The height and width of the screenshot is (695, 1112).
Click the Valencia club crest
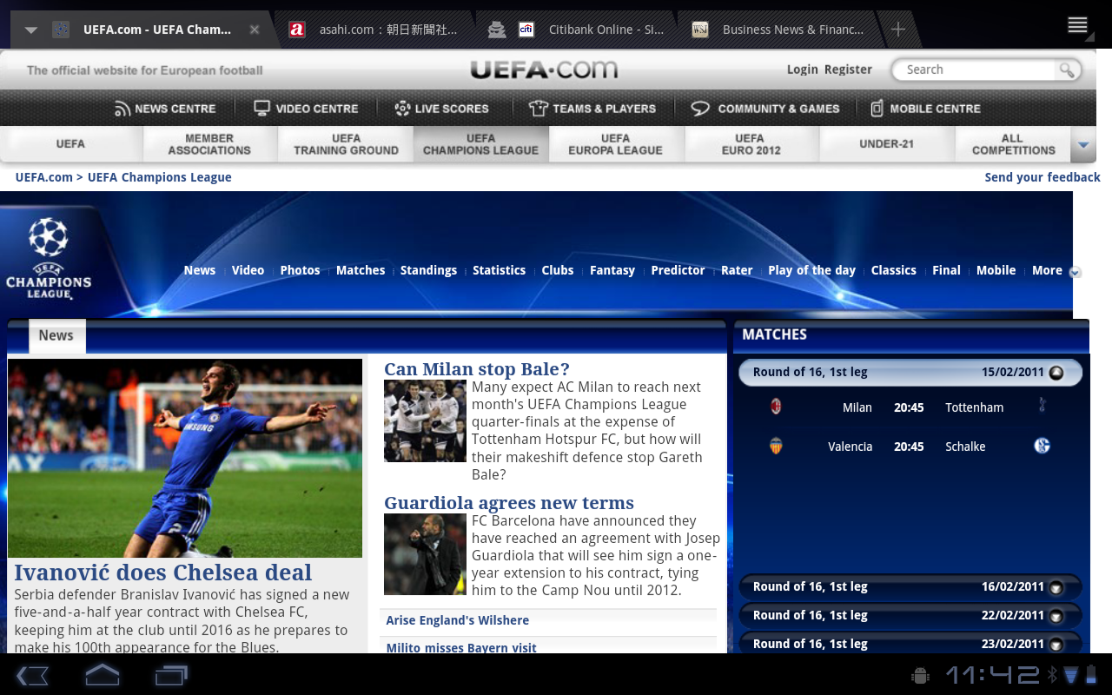tap(776, 447)
